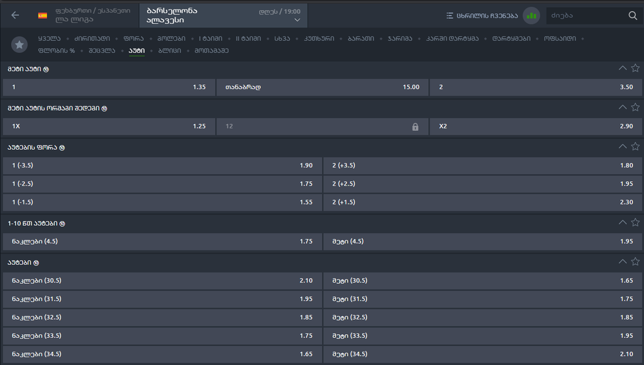Screen dimensions: 644x365
Task: Pick ნაკლები (30.5) at 2.10
Action: 162,281
